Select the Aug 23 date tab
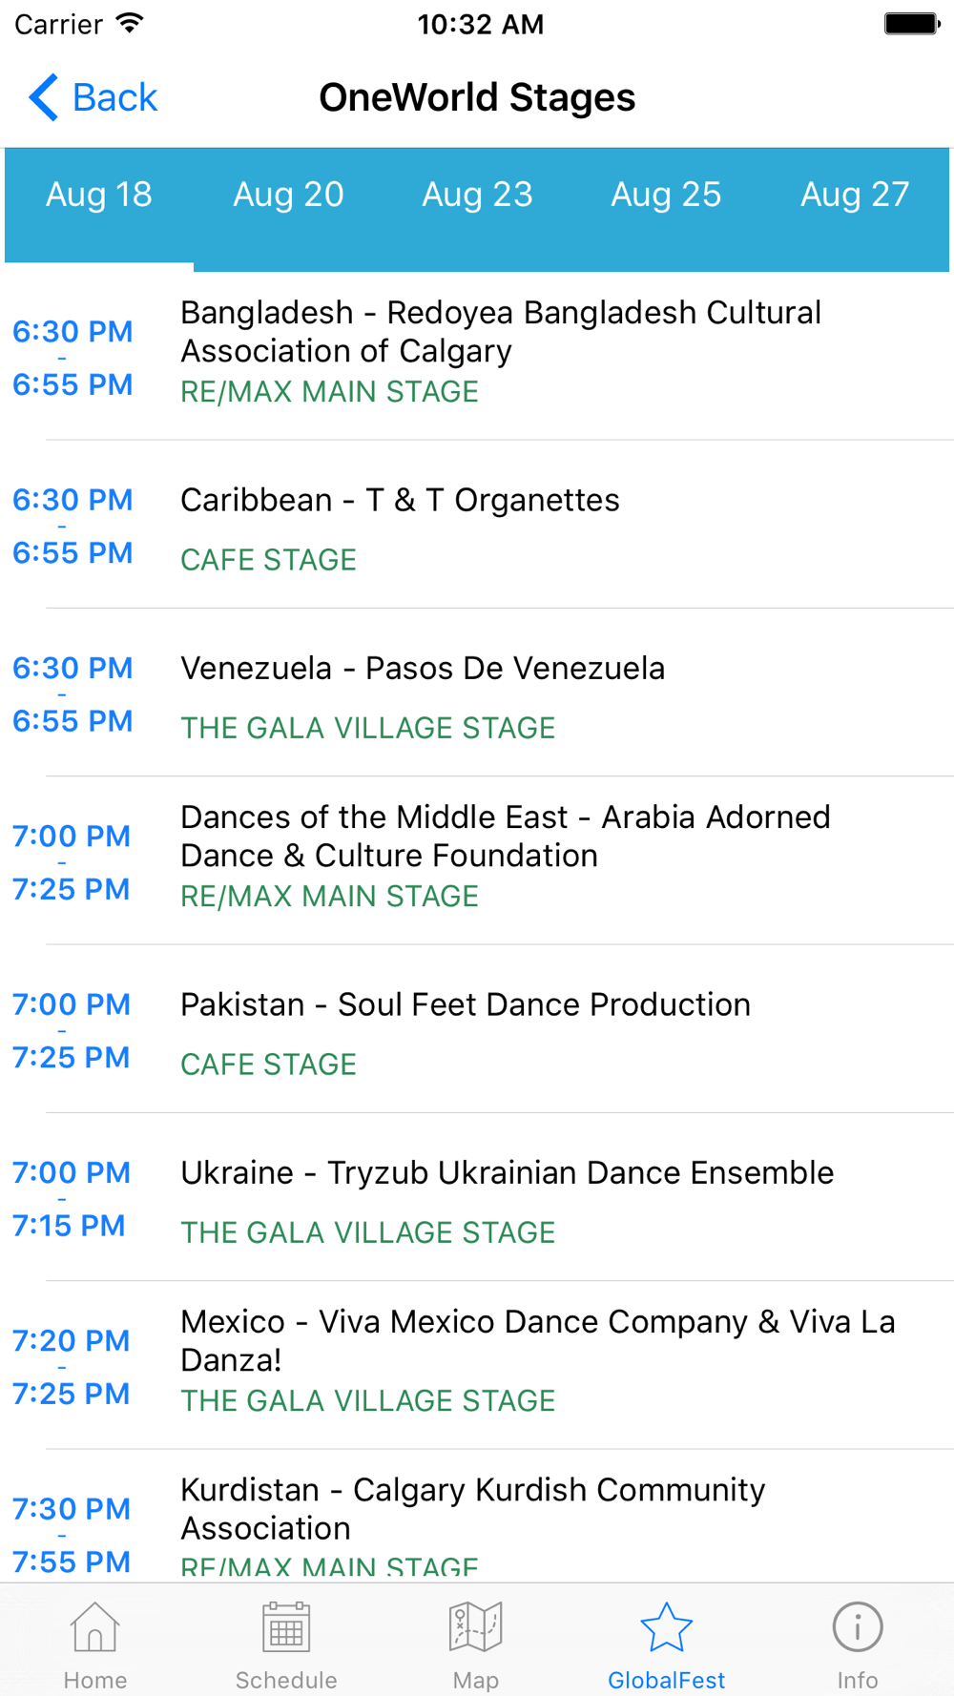 coord(477,195)
